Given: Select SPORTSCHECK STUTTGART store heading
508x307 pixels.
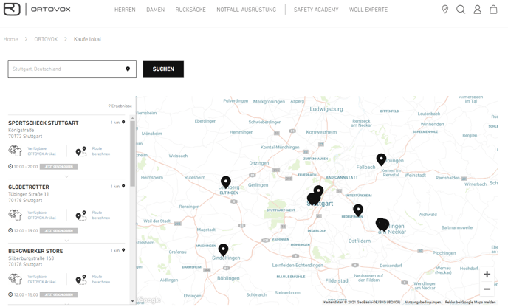Looking at the screenshot, I should [x=44, y=123].
